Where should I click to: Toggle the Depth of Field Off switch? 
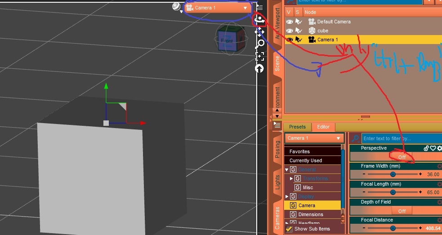[402, 211]
